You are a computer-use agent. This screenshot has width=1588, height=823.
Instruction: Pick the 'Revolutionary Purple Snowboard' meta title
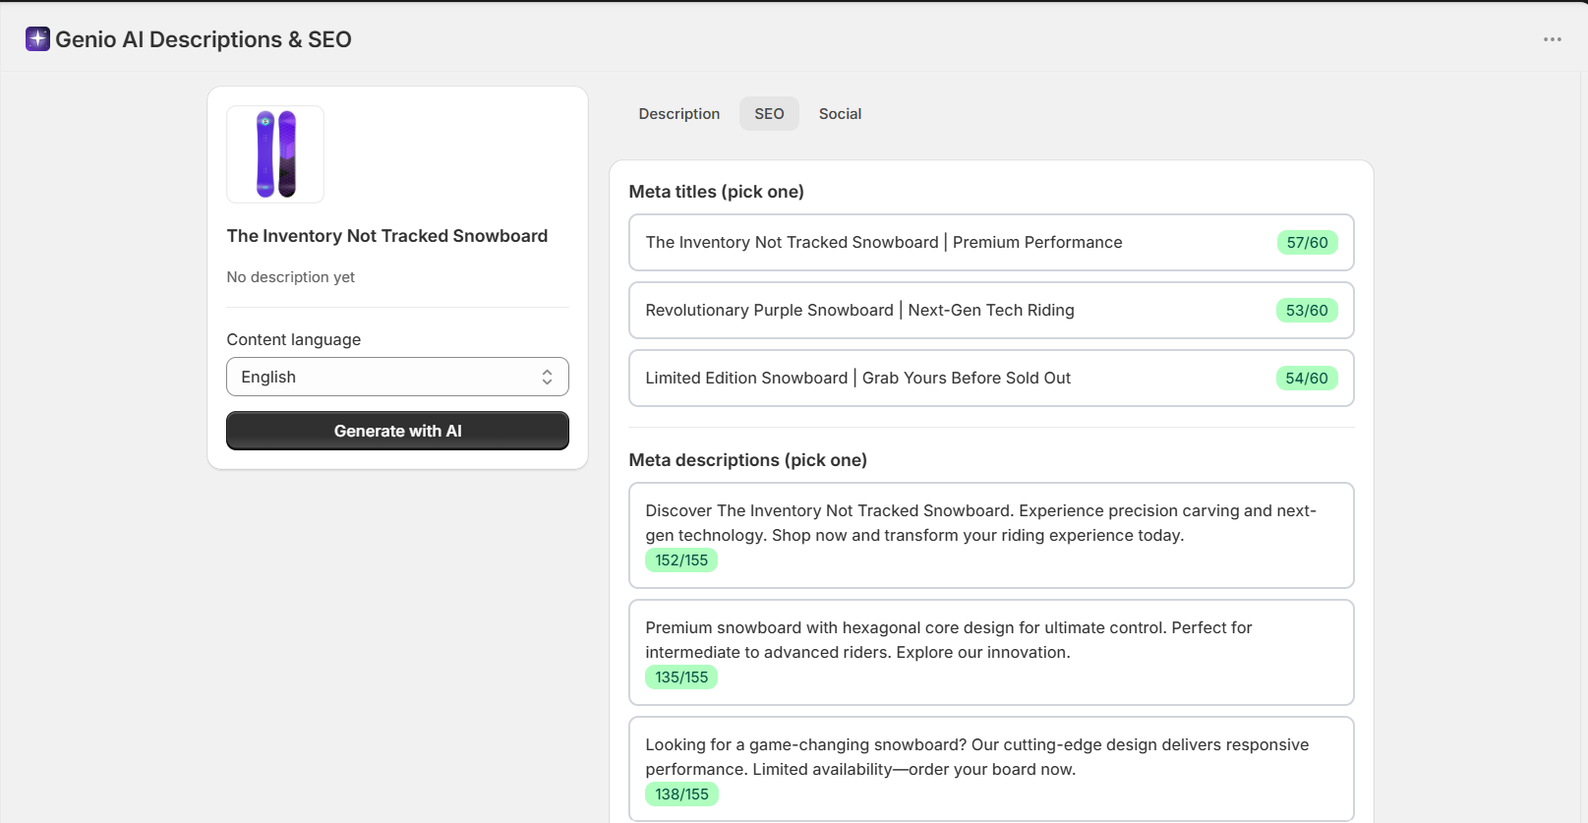coord(991,310)
